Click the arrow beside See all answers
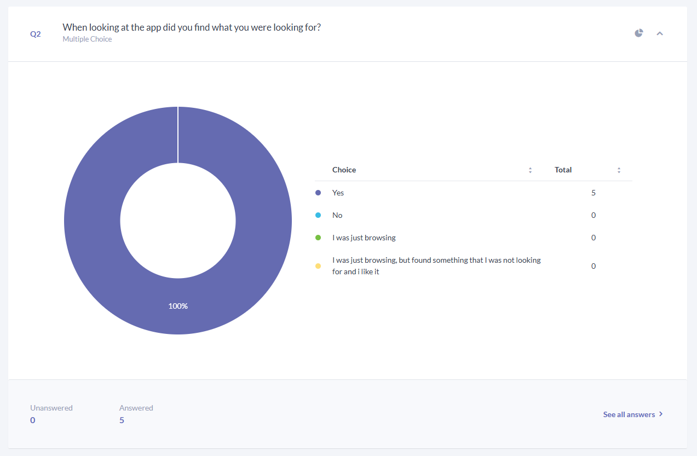The height and width of the screenshot is (456, 697). pos(661,414)
